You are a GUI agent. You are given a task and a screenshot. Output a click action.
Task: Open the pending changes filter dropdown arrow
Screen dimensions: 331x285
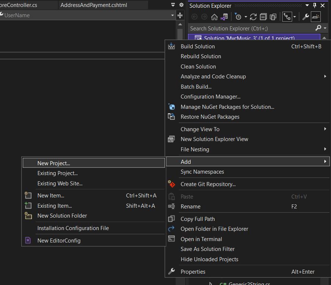click(x=246, y=17)
